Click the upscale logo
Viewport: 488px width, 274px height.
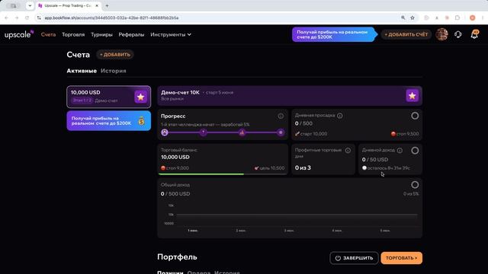(18, 34)
